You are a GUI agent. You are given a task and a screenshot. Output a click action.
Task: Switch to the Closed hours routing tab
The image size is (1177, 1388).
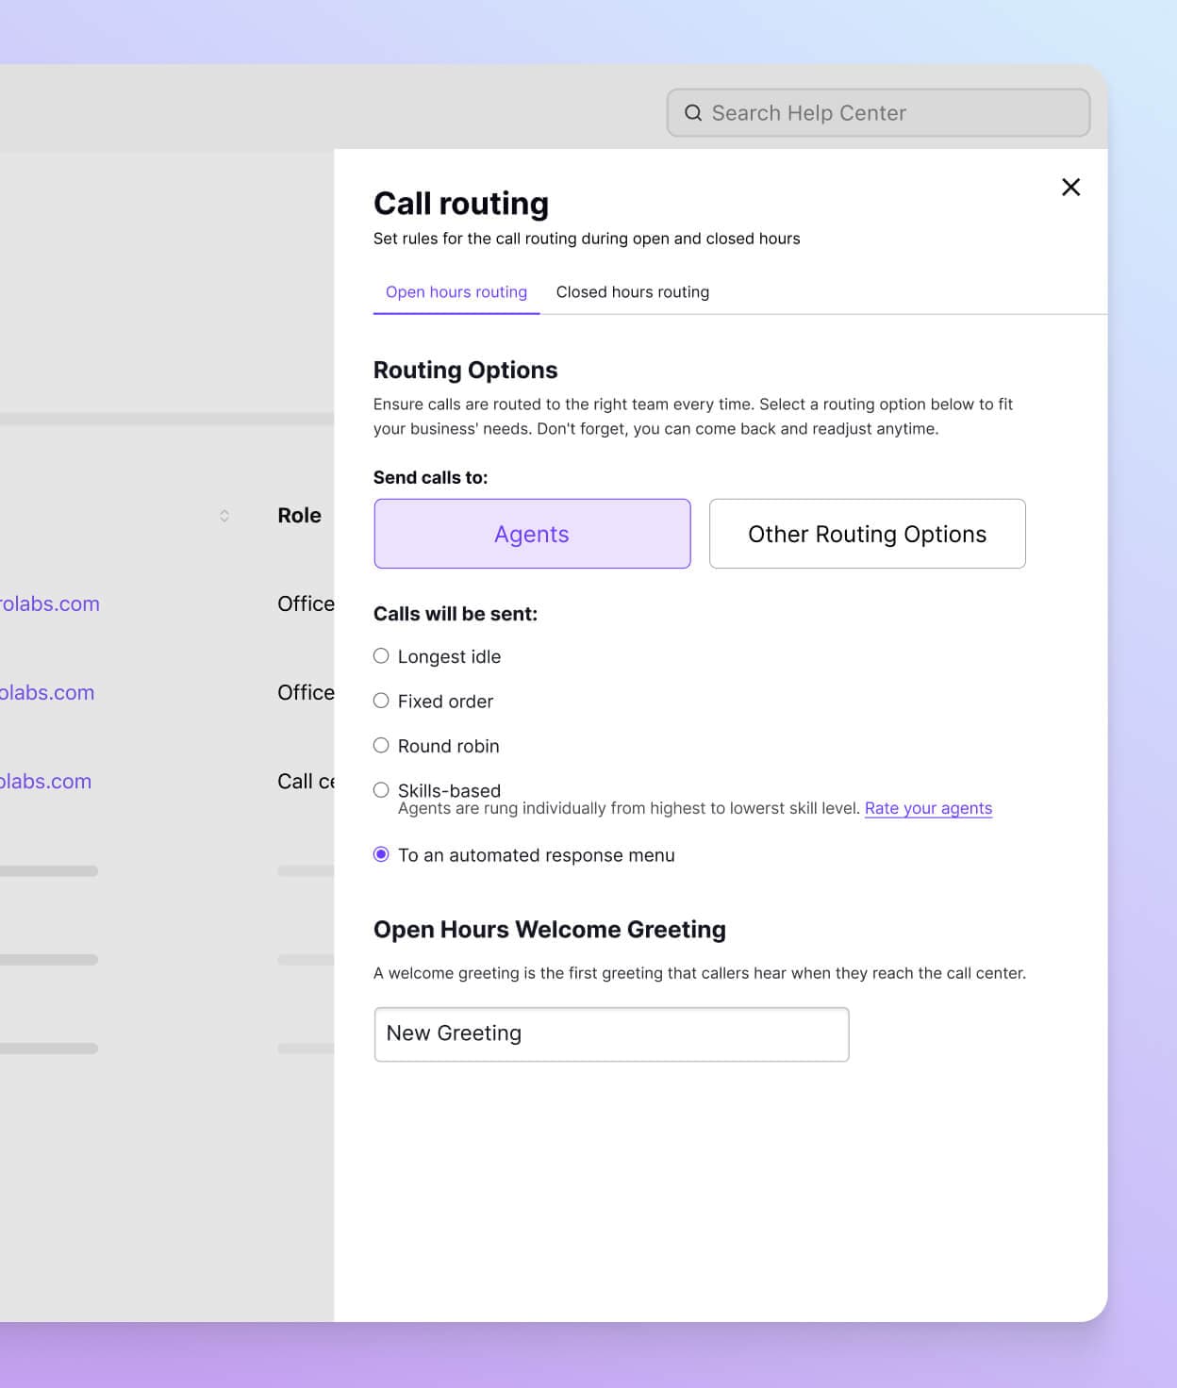tap(633, 291)
